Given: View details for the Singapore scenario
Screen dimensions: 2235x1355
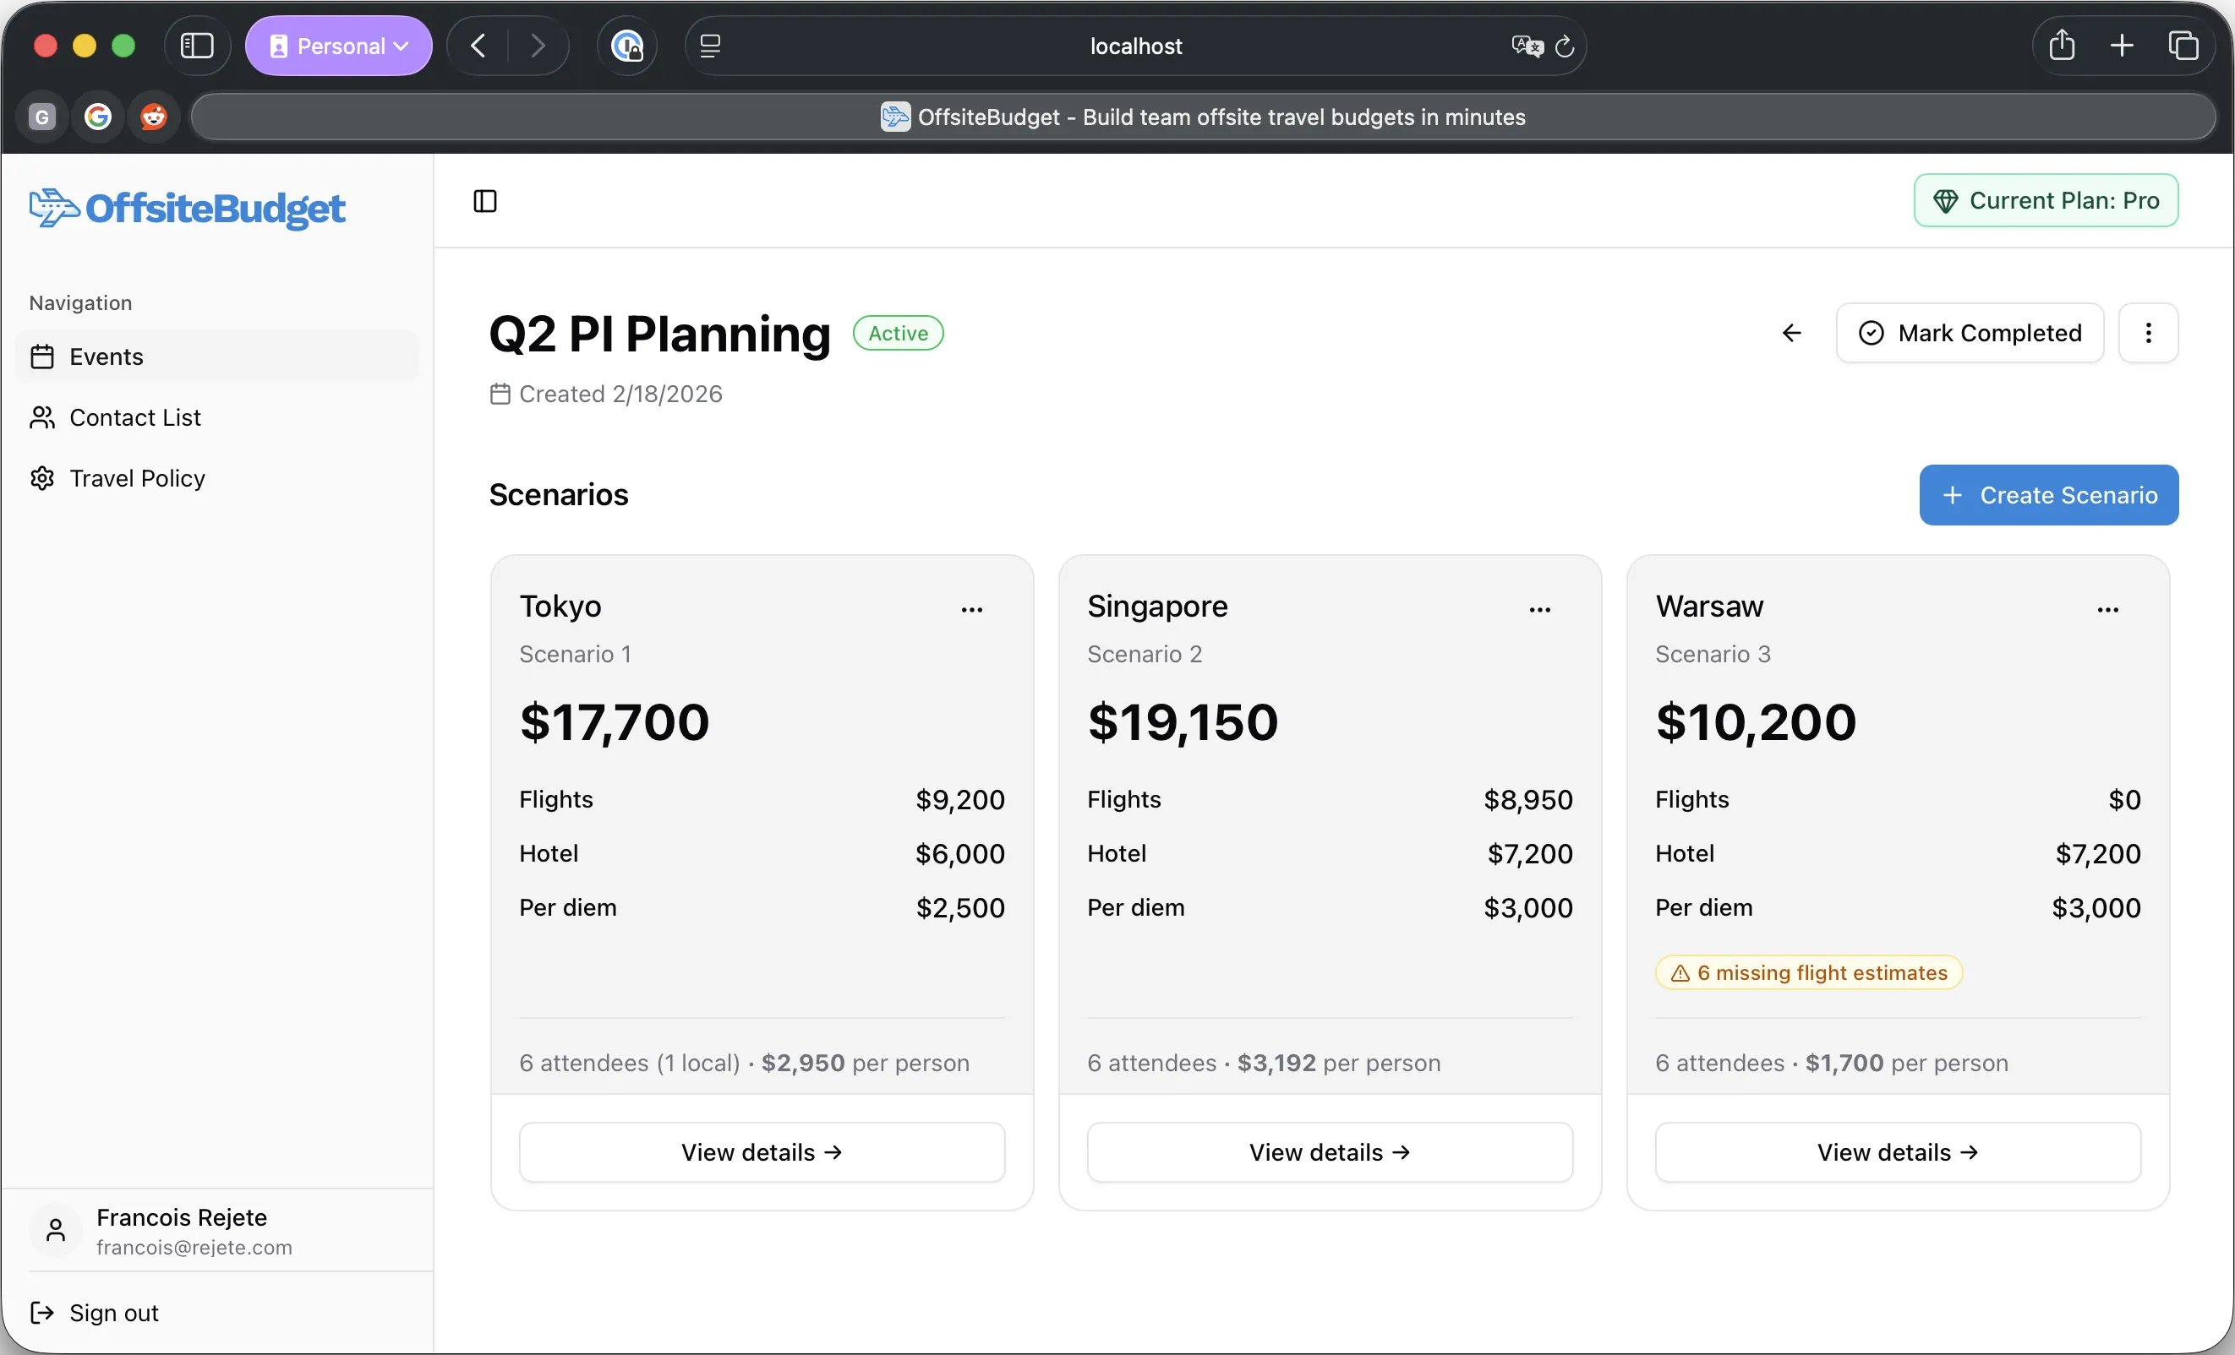Looking at the screenshot, I should pyautogui.click(x=1329, y=1151).
